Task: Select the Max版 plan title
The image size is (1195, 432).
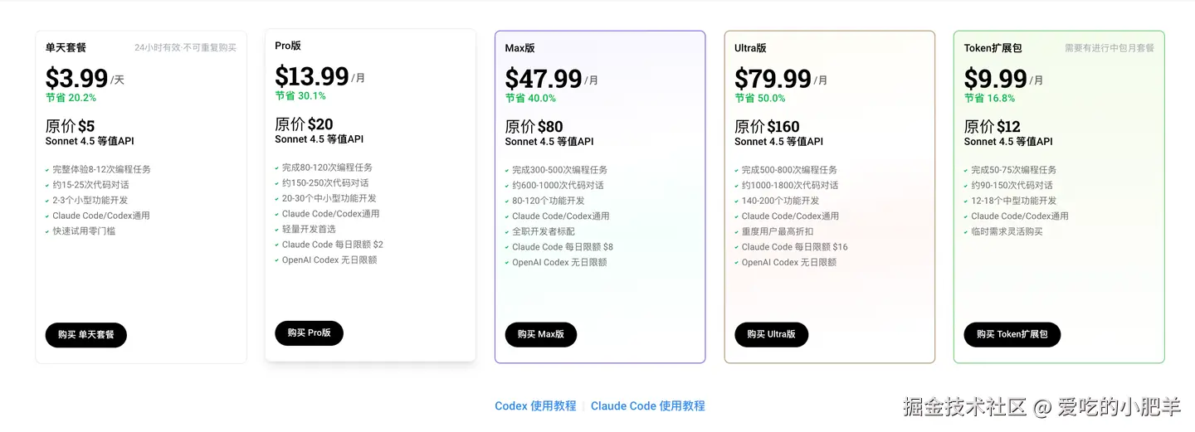Action: pos(519,48)
